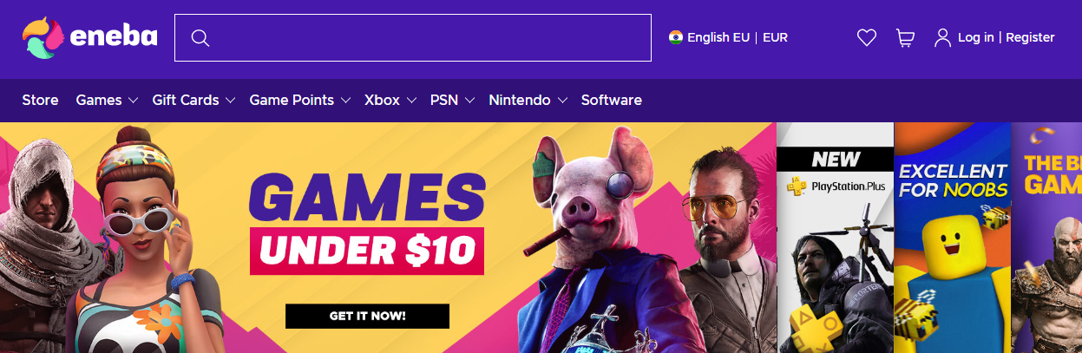Go to the Store menu item
1082x353 pixels.
[40, 100]
